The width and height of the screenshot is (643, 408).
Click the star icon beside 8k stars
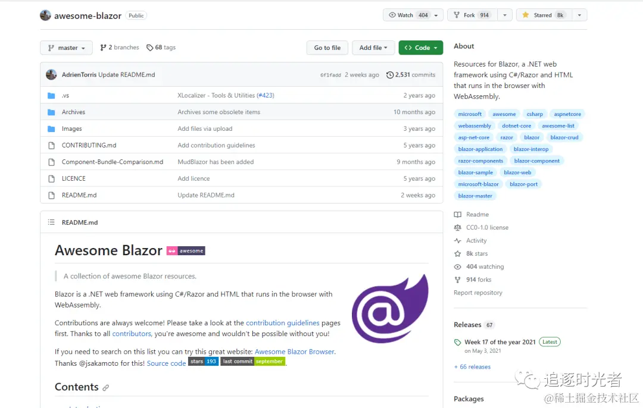tap(458, 253)
